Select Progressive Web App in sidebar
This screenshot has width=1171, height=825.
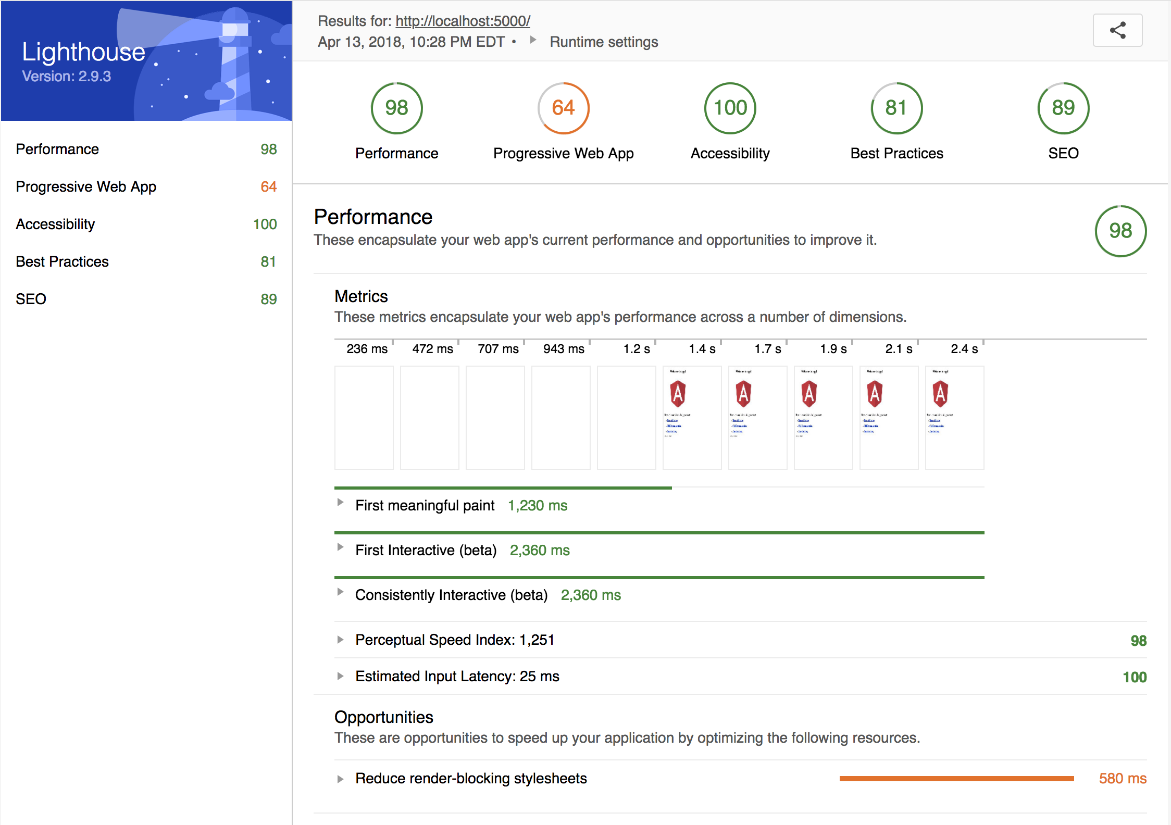[x=86, y=186]
